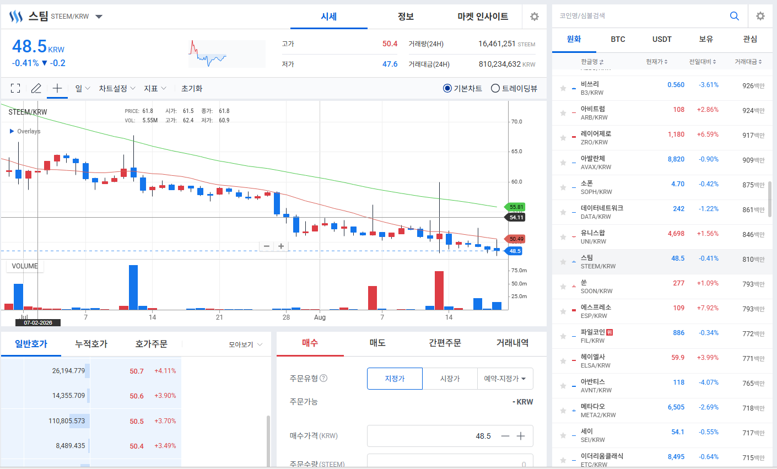The image size is (777, 469).
Task: Click the coin search magnifier icon
Action: (x=734, y=16)
